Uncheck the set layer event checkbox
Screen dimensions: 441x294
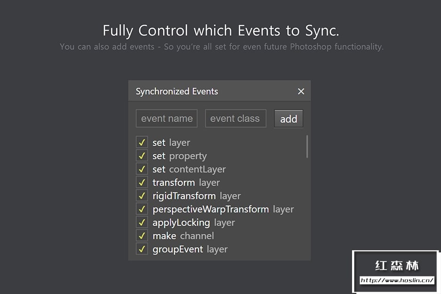click(x=142, y=143)
